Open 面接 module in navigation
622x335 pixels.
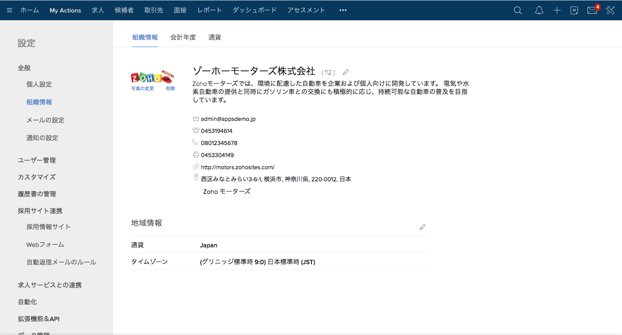[x=180, y=10]
